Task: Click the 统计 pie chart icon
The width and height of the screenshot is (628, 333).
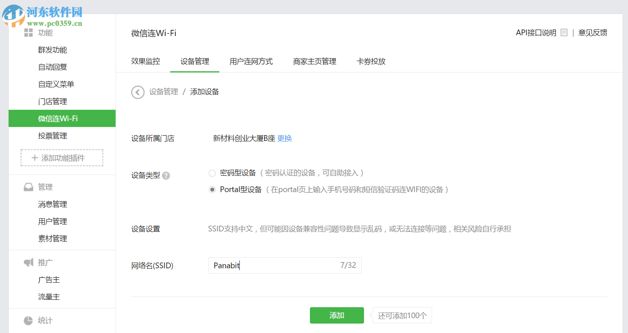Action: click(x=28, y=321)
